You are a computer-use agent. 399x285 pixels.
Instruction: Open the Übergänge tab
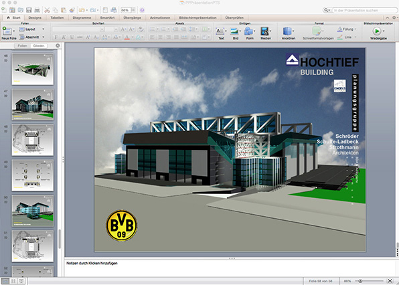(x=132, y=17)
